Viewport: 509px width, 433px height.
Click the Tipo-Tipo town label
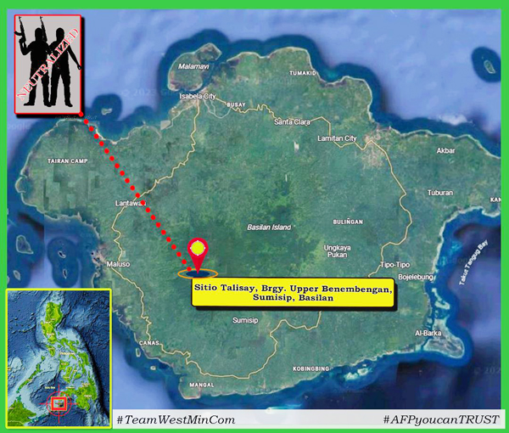[394, 264]
